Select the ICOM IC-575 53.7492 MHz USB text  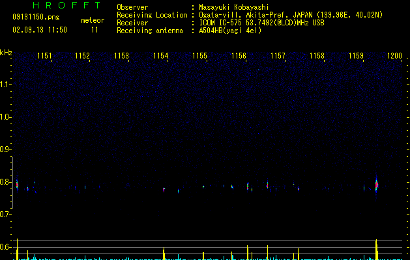(x=262, y=23)
